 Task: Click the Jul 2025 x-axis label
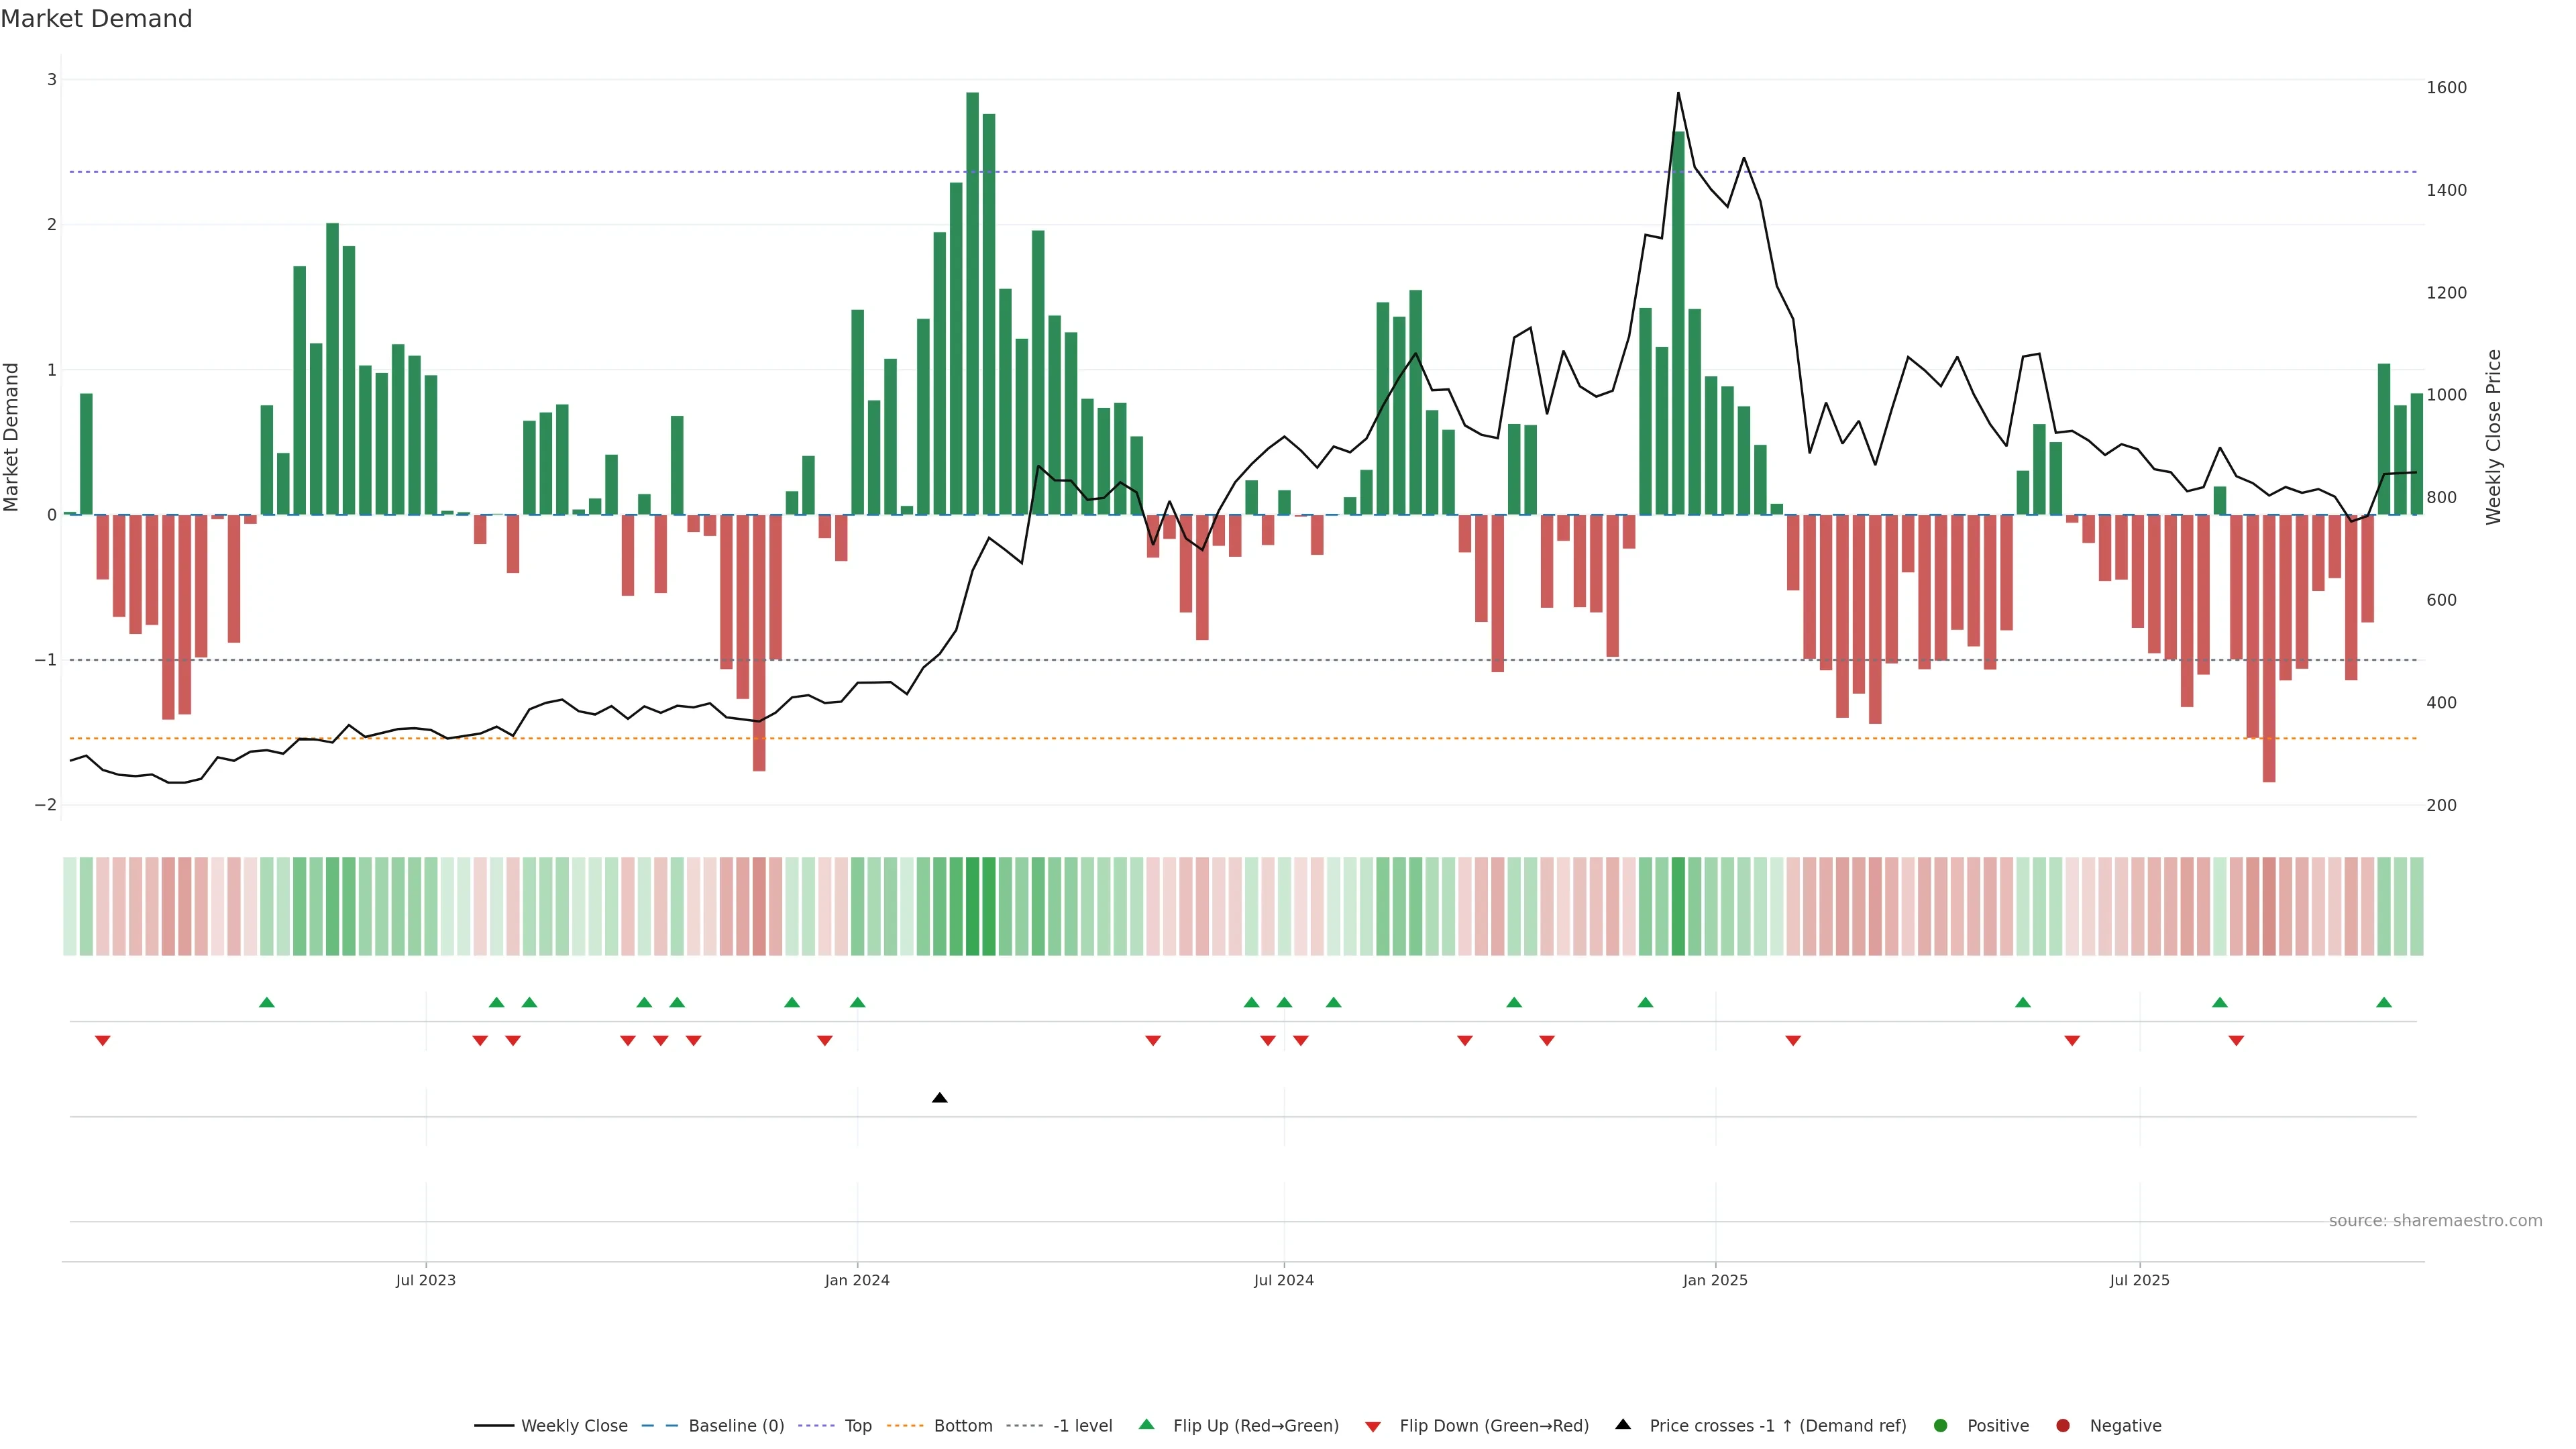pyautogui.click(x=2139, y=1280)
